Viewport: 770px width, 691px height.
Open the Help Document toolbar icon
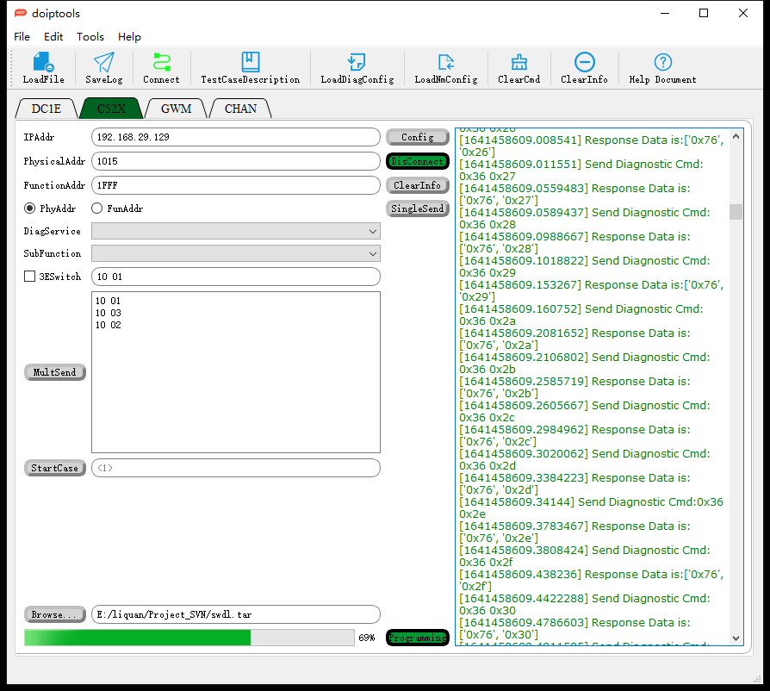click(661, 68)
